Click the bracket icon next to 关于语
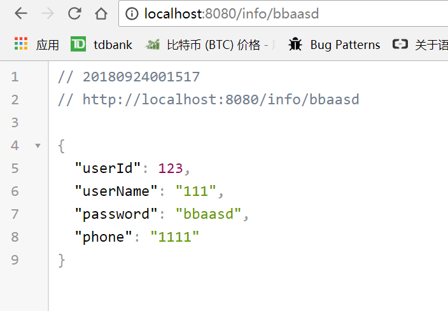 400,45
